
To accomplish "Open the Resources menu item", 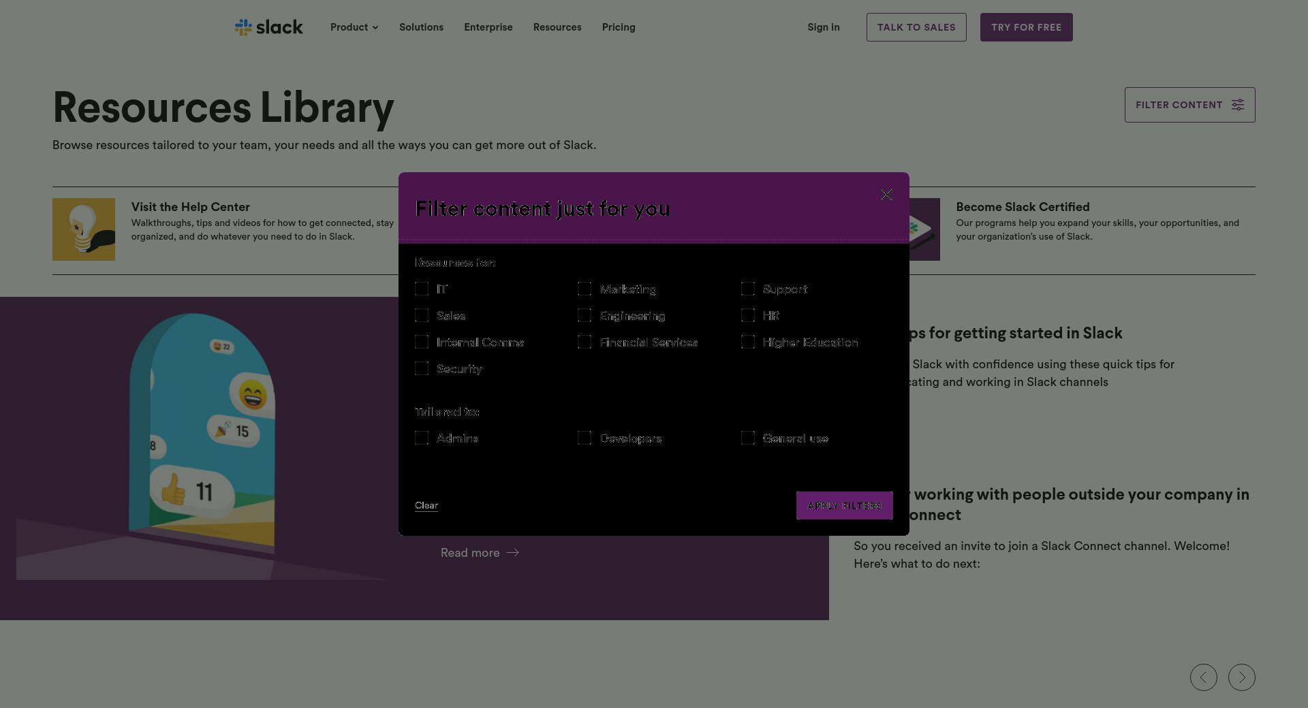I will click(557, 27).
